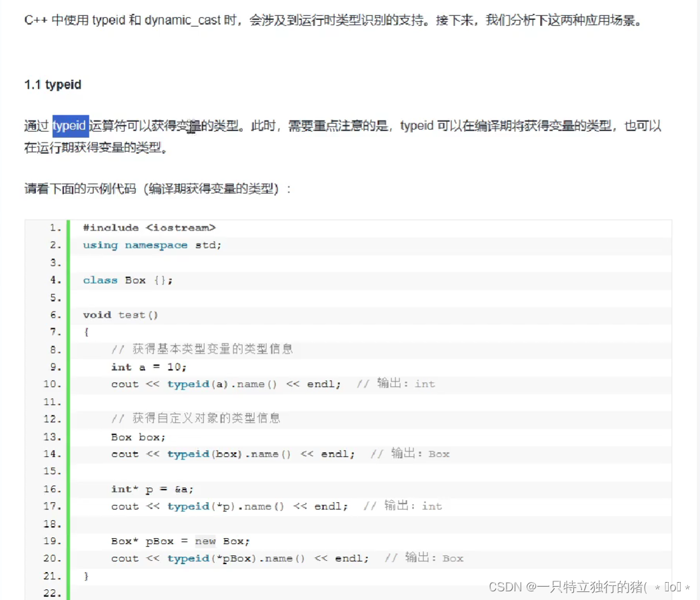Select the 1.1 typeid section heading
The image size is (700, 600).
pos(52,85)
